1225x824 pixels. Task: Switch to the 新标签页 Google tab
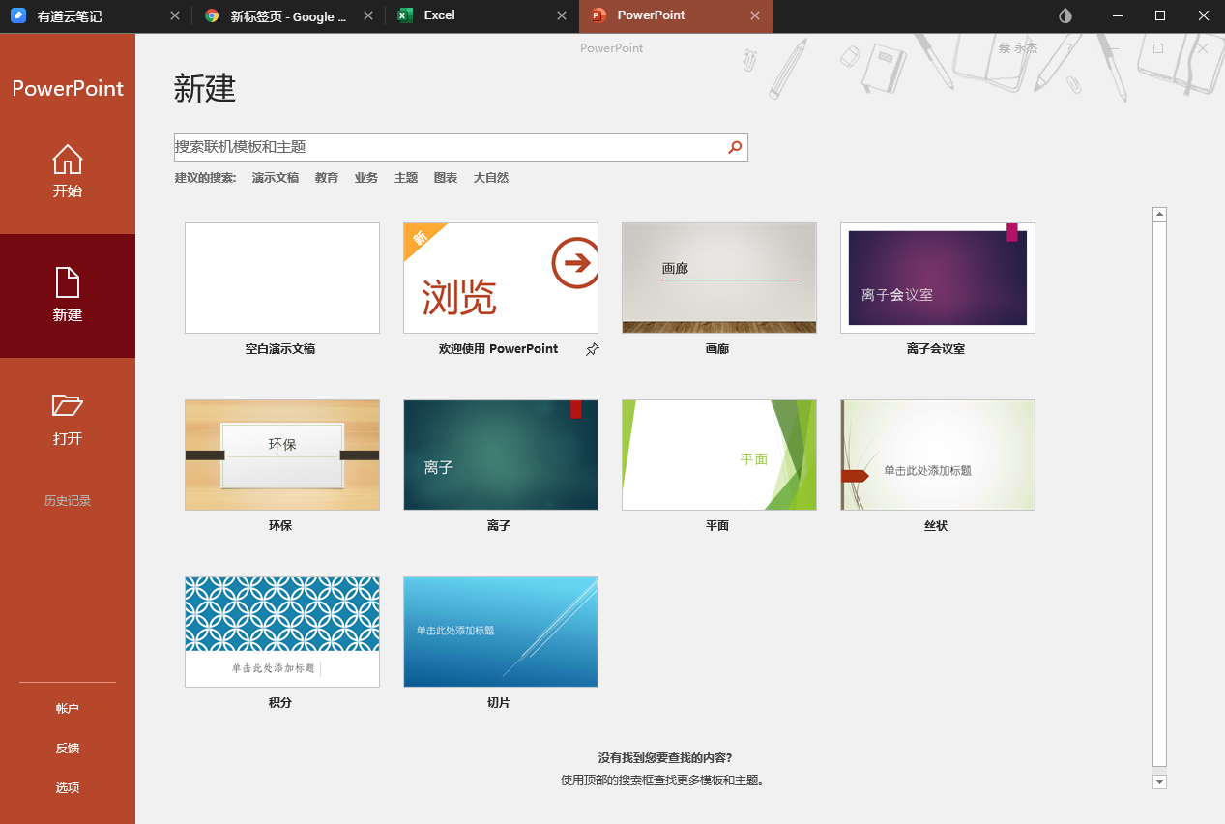288,16
